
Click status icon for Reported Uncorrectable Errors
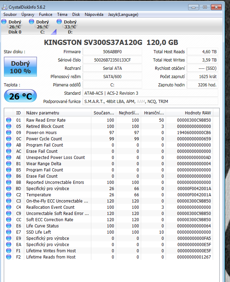point(9,182)
